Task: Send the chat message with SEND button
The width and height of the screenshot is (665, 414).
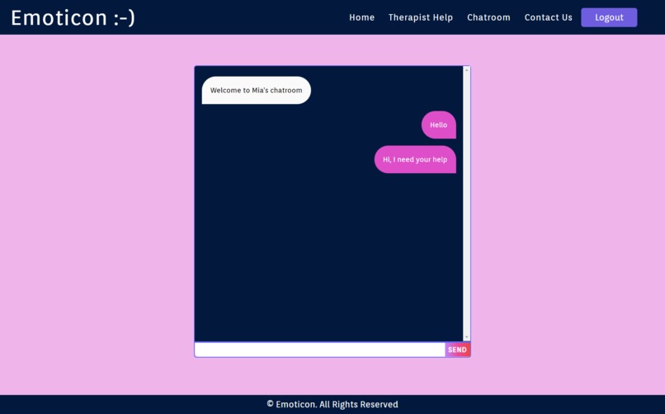Action: pos(457,350)
